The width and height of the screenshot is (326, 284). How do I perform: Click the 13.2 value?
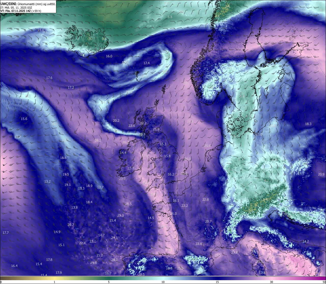pyautogui.click(x=47, y=182)
